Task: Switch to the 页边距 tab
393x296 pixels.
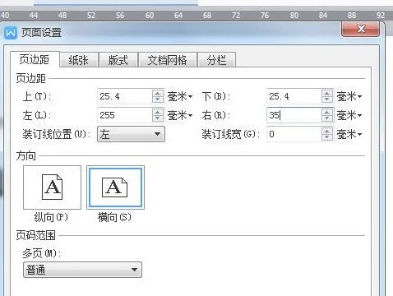Action: pos(35,59)
